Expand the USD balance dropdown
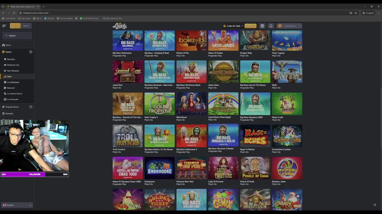The width and height of the screenshot is (382, 214). [233, 26]
